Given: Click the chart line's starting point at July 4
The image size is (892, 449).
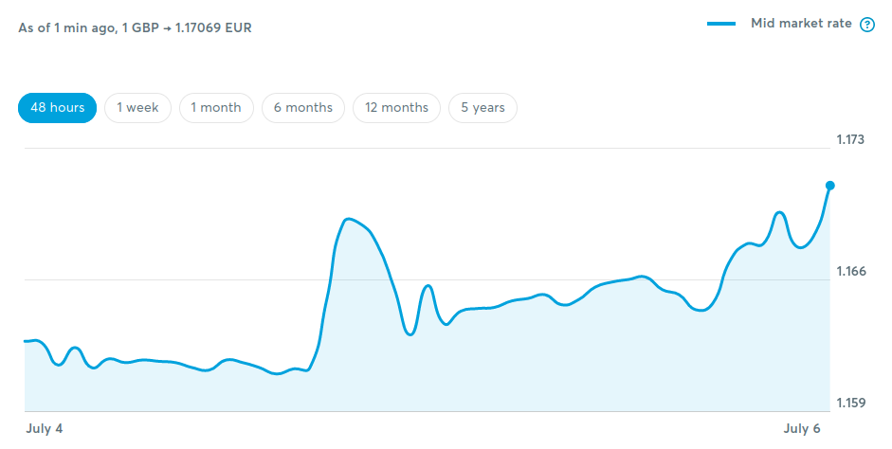Looking at the screenshot, I should 25,341.
